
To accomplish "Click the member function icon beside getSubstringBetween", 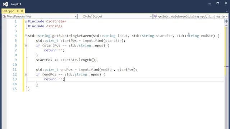I will click(156, 16).
